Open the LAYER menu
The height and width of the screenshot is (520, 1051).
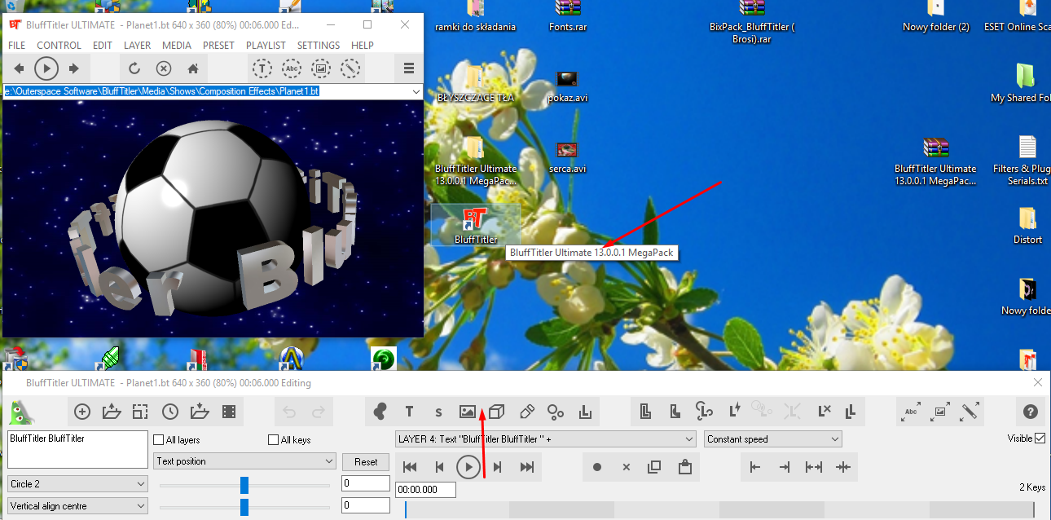137,46
